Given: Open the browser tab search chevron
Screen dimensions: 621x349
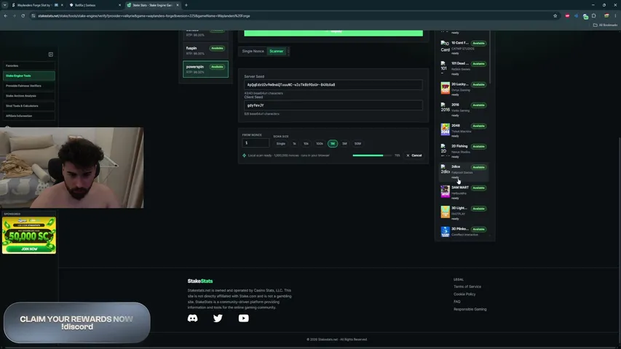Looking at the screenshot, I should click(5, 5).
